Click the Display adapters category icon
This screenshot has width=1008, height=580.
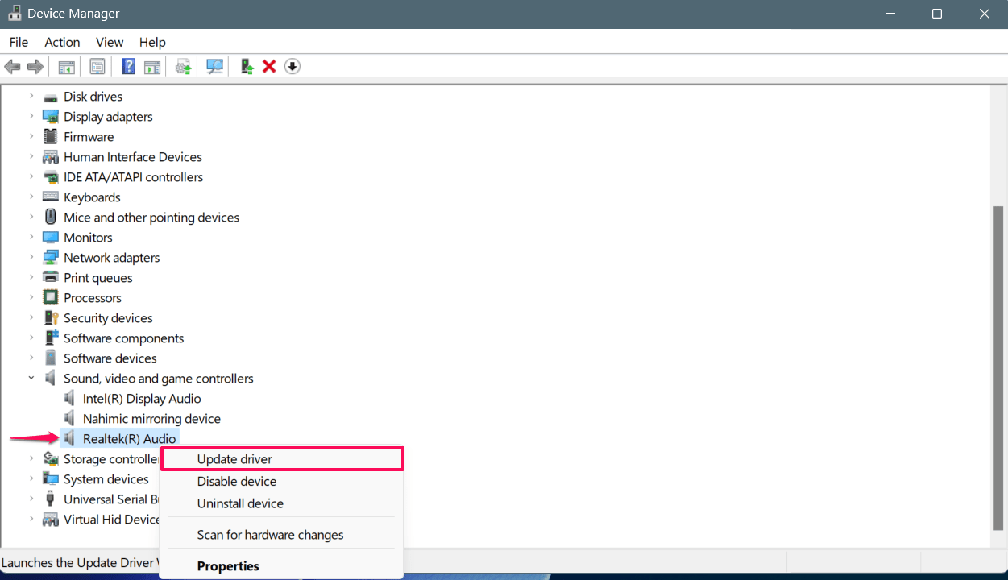click(x=51, y=117)
